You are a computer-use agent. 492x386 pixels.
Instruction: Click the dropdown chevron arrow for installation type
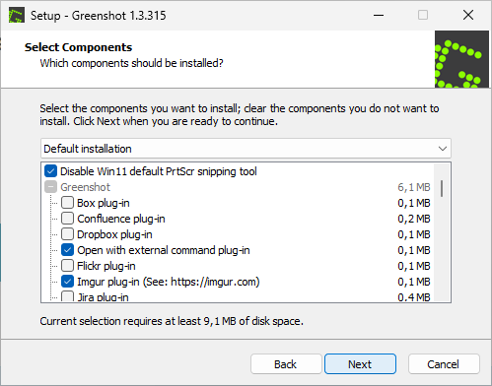tap(443, 149)
